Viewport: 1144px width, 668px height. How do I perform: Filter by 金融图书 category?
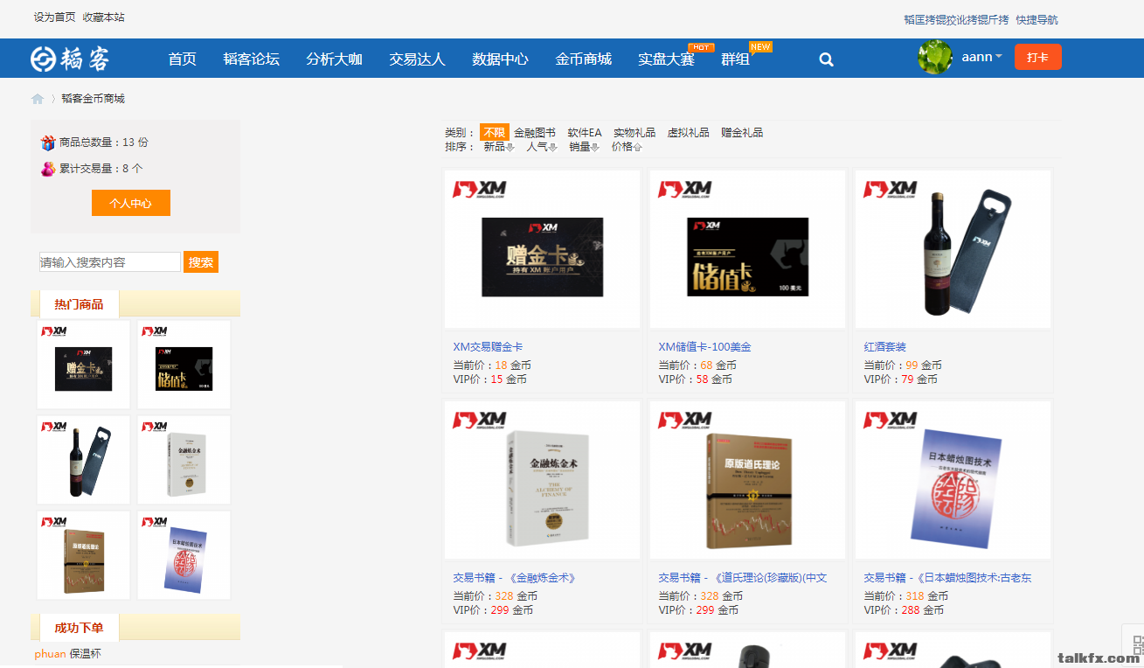535,133
